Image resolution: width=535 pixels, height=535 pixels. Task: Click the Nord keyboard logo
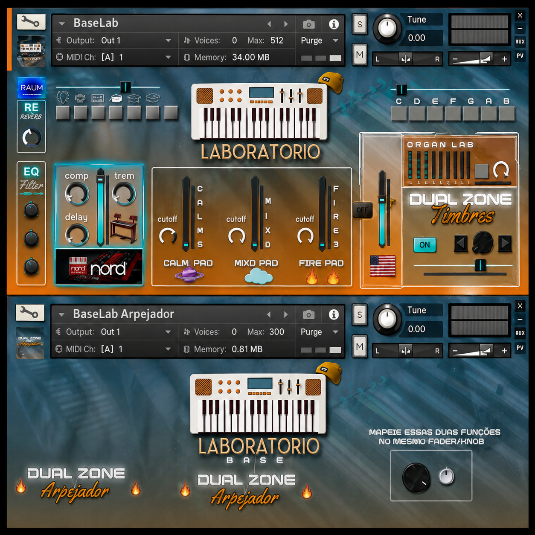click(99, 267)
